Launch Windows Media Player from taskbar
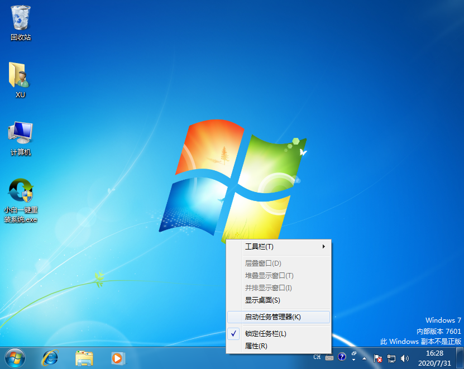464x369 pixels. [x=117, y=358]
